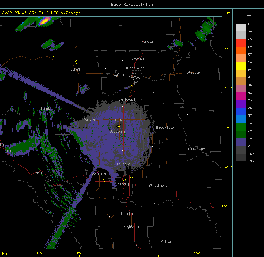This screenshot has height=257, width=264.
Task: Click the Base_Reflectivity title text
Action: (x=132, y=5)
